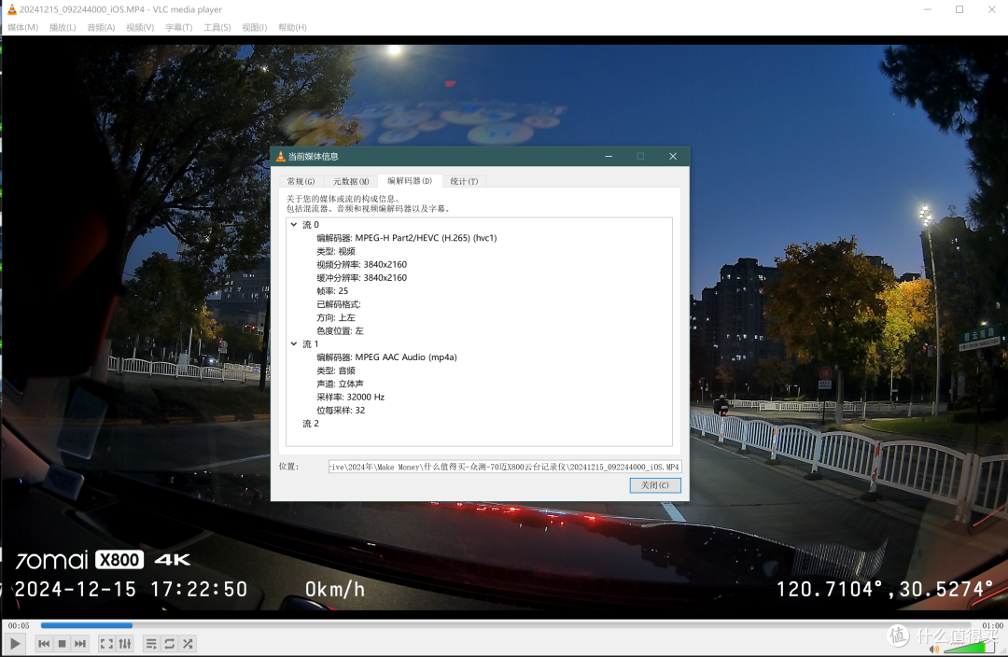Viewport: 1008px width, 657px height.
Task: Collapse the 流 0 tree node
Action: coord(294,224)
